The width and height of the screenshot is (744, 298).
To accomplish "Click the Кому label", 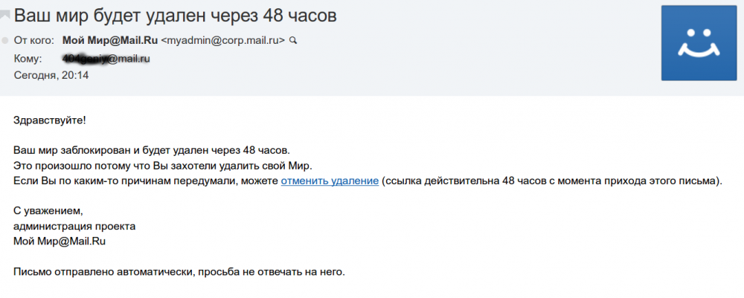I will (x=28, y=59).
